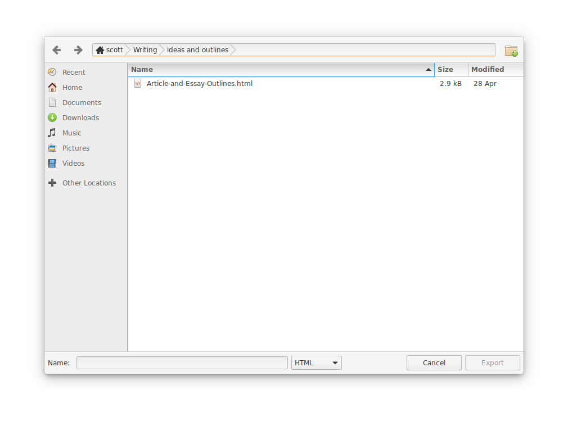The height and width of the screenshot is (426, 568).
Task: Sort files by the Name column
Action: point(281,70)
